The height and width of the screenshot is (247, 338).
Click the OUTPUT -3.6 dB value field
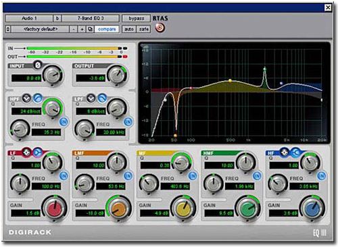point(91,78)
